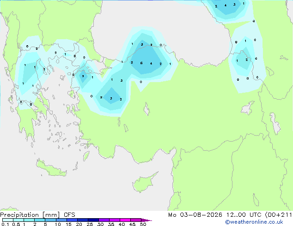Click the "10" legend scale label
The height and width of the screenshot is (226, 293).
point(58,224)
